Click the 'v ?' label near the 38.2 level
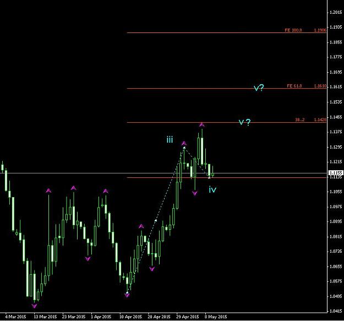This screenshot has width=344, height=321. [244, 122]
